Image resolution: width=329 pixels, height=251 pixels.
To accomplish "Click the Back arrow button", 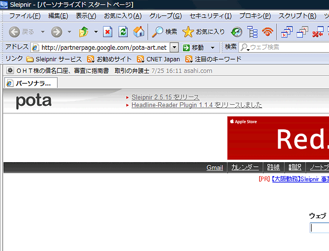I will [14, 32].
